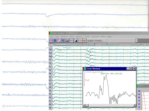Click Zoom Window scrollbar left arrow

click(84, 105)
